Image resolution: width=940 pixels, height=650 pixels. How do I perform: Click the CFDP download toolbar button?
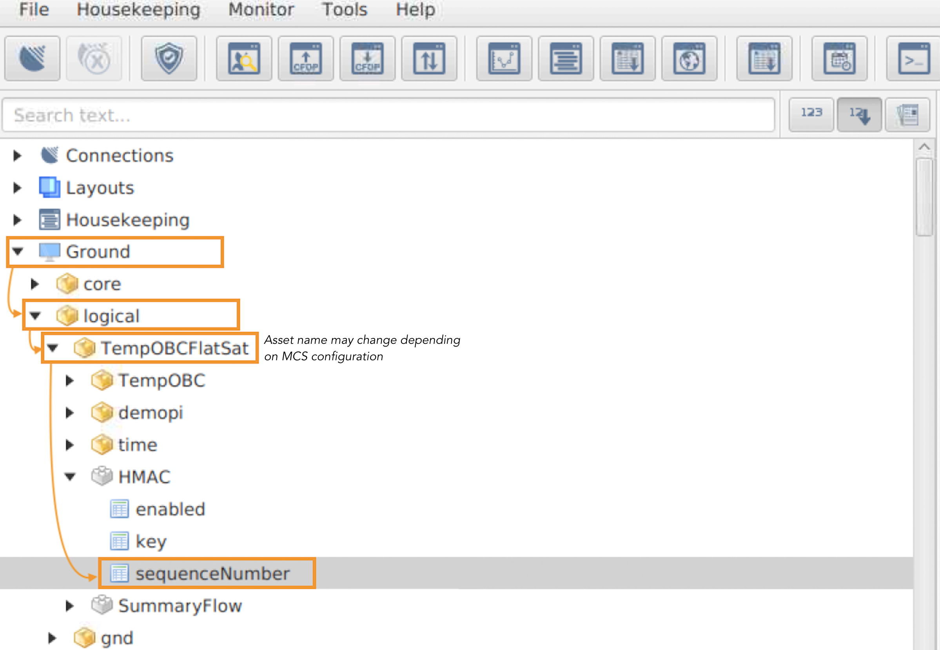tap(367, 59)
